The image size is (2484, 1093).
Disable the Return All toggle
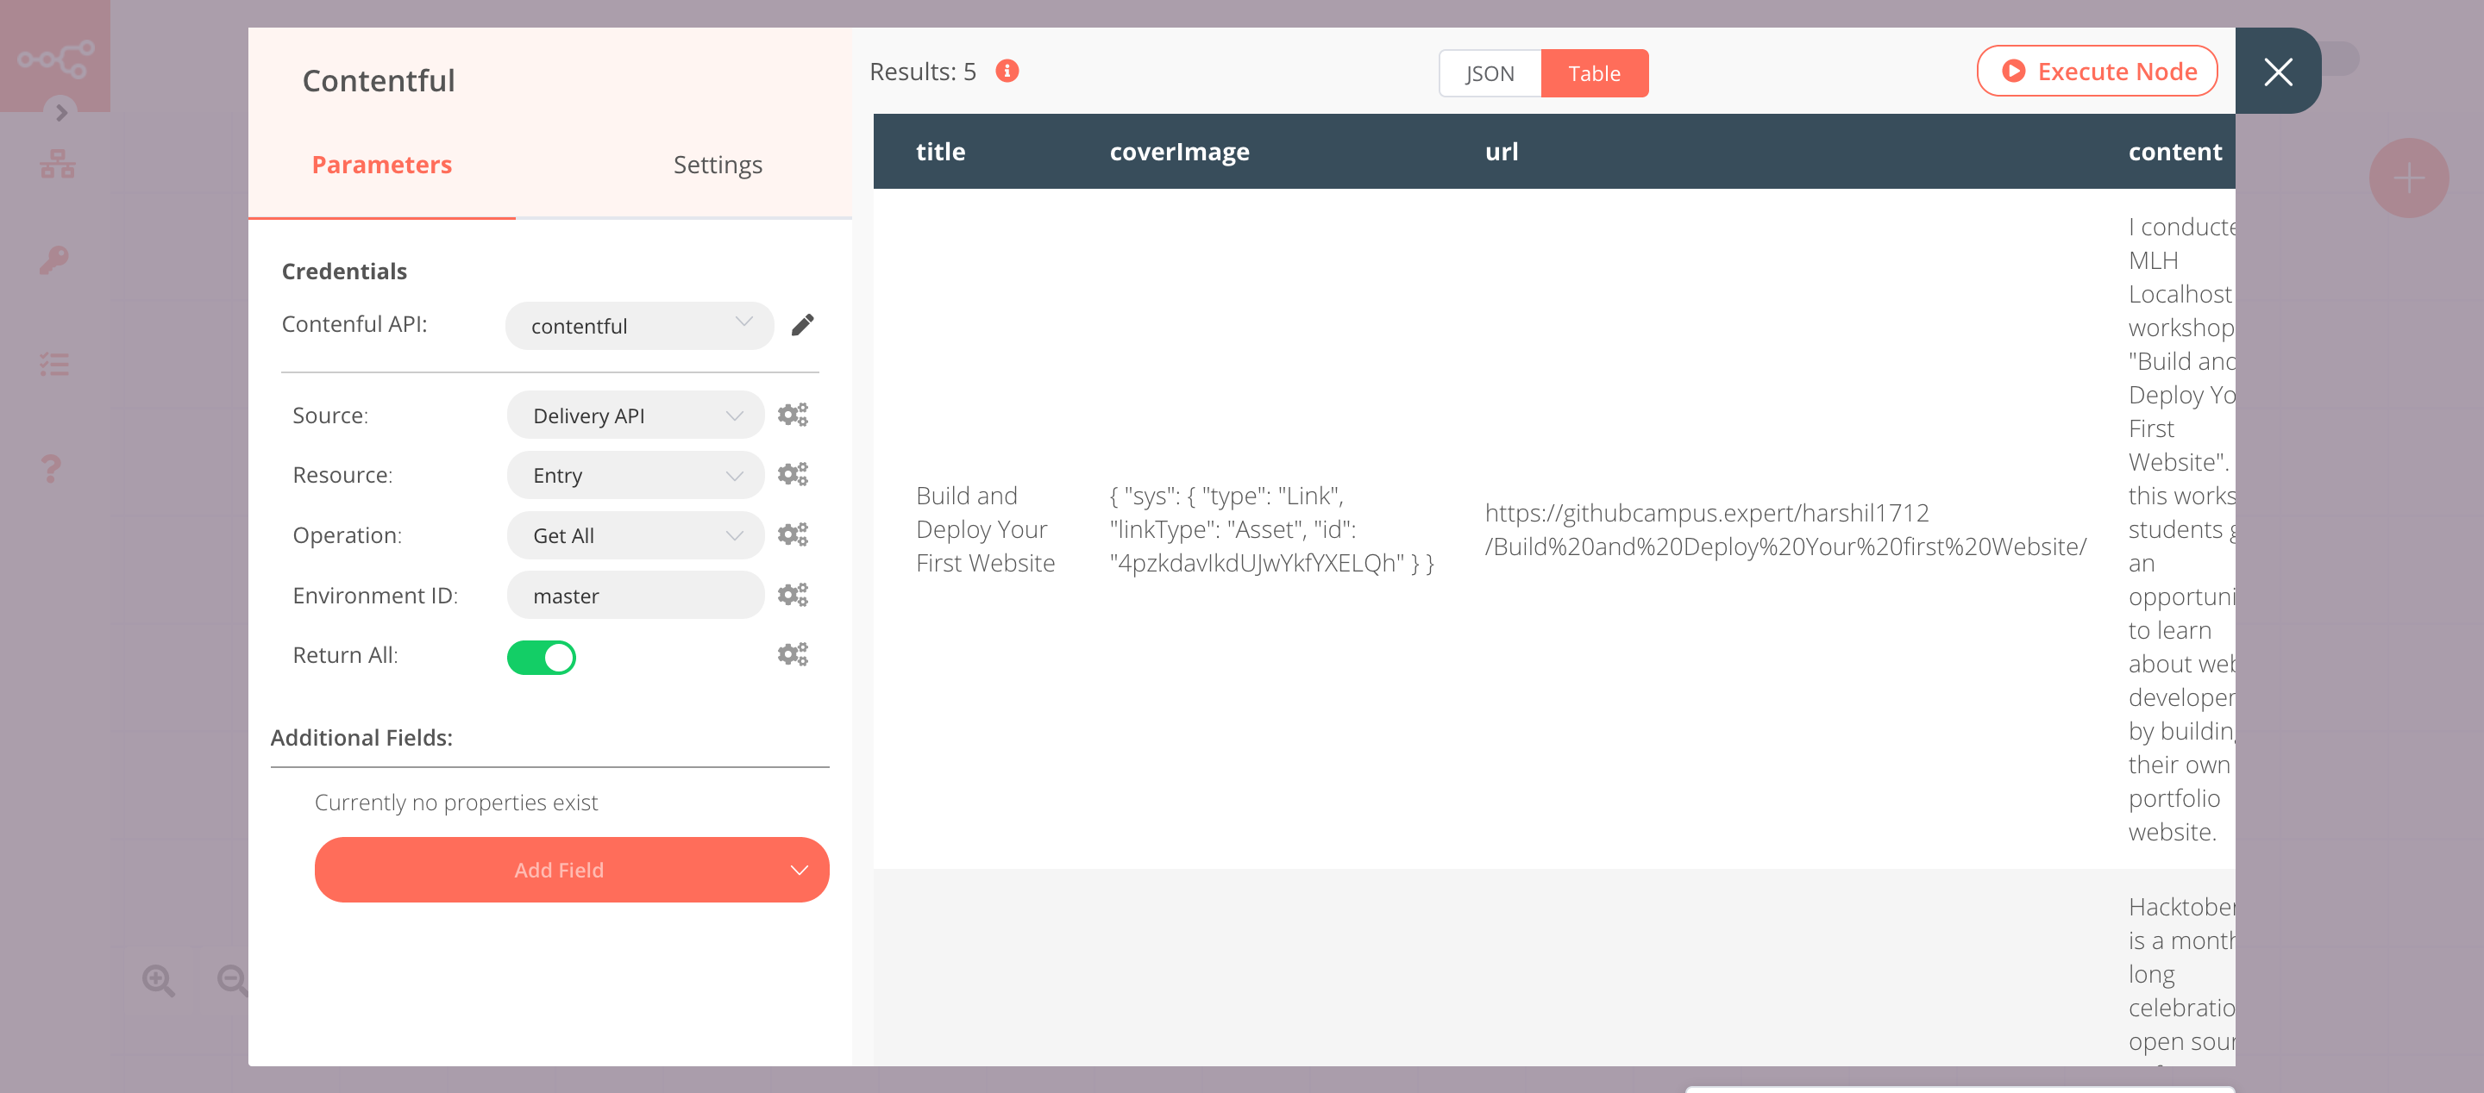(x=542, y=656)
